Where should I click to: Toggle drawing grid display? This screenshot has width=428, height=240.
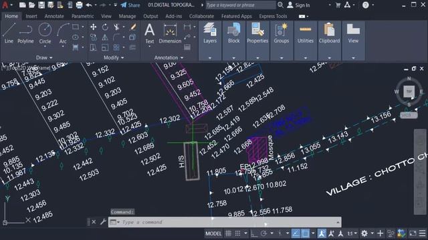point(228,233)
